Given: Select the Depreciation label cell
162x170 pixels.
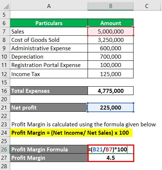Looking at the screenshot, I should tap(49, 56).
